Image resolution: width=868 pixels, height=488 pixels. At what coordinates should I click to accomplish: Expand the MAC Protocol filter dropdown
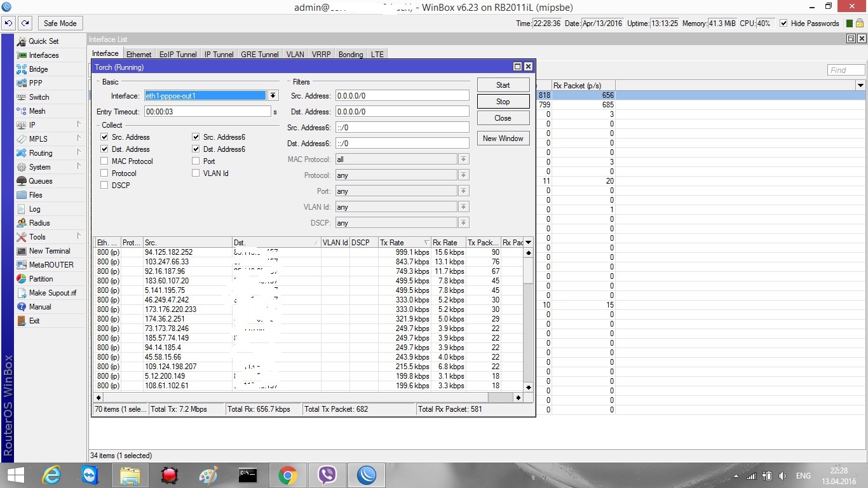tap(464, 159)
